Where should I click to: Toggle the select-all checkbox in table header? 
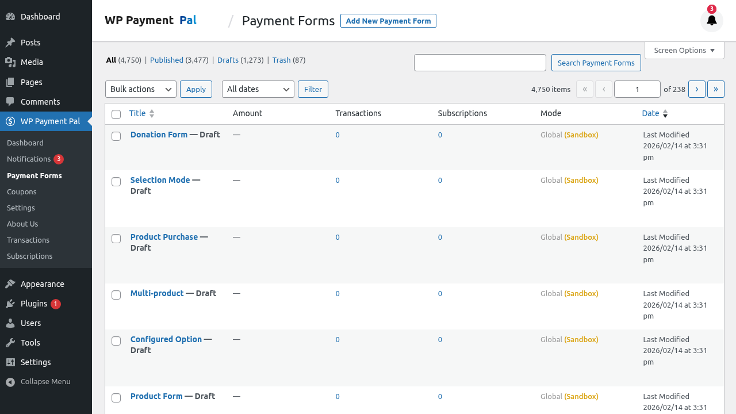tap(116, 114)
